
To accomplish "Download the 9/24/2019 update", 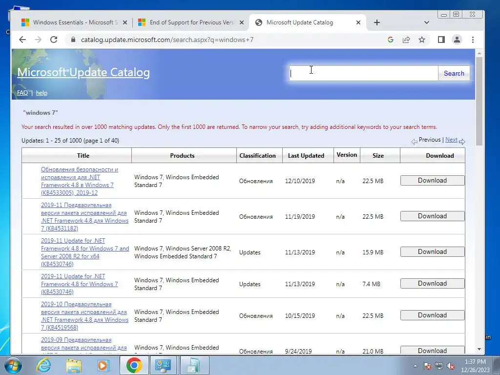I will click(x=433, y=350).
